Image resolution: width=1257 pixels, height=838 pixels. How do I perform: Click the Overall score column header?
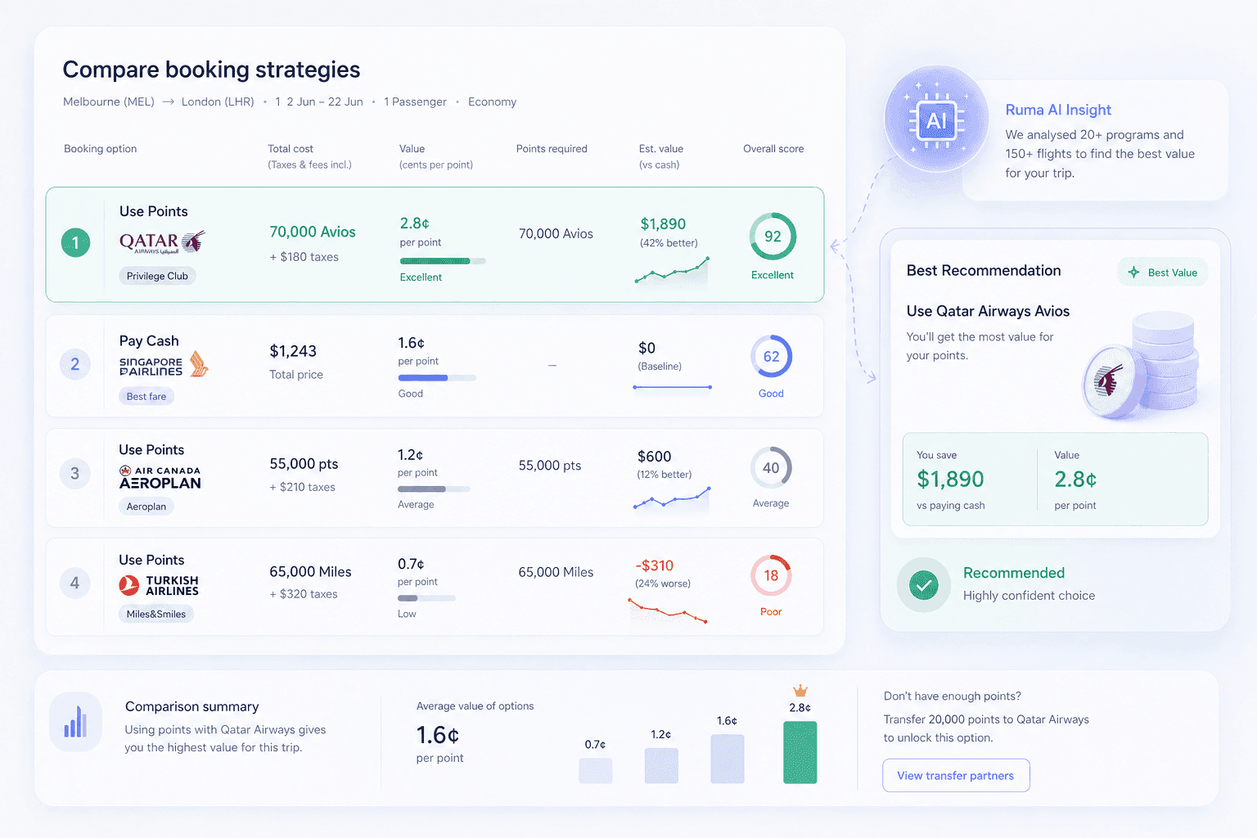pyautogui.click(x=773, y=149)
